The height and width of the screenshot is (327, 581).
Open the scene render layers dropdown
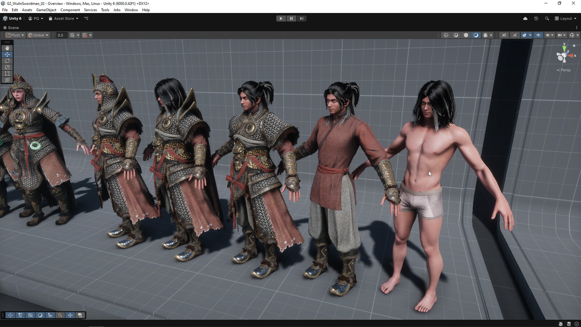point(549,35)
